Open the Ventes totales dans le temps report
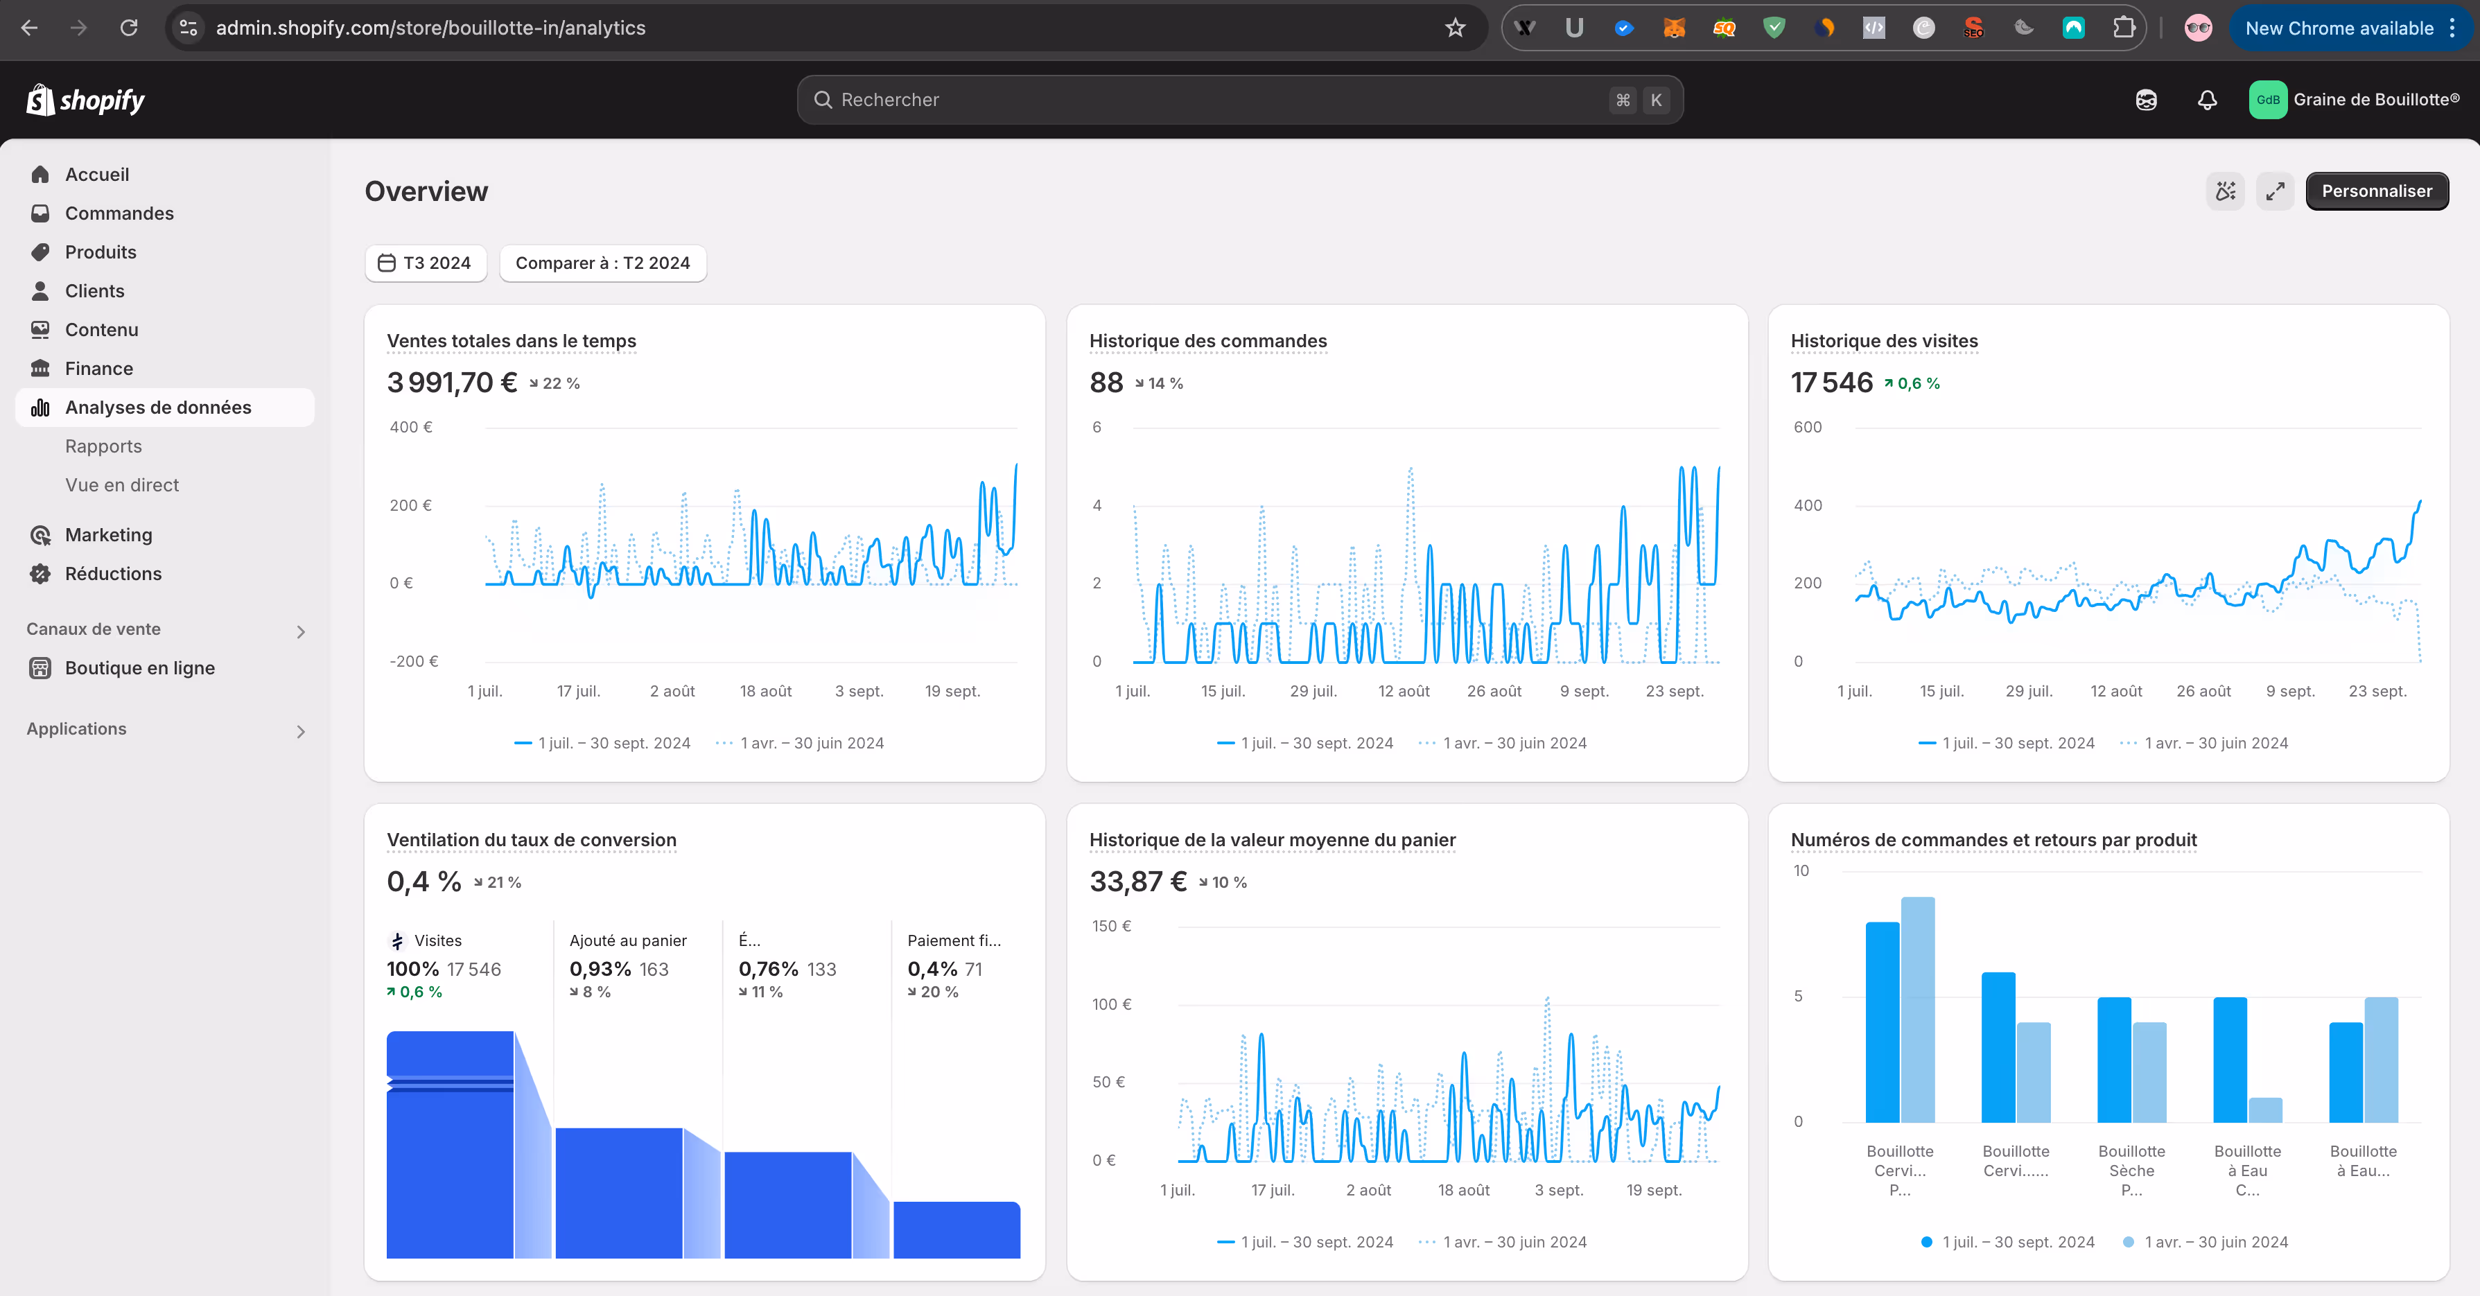Image resolution: width=2480 pixels, height=1296 pixels. (512, 341)
